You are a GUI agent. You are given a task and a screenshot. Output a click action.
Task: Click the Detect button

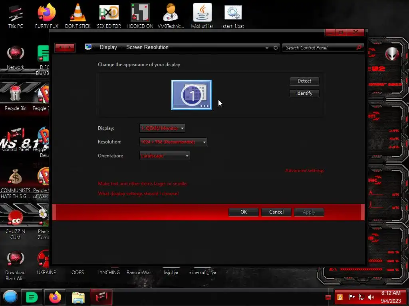(x=304, y=81)
